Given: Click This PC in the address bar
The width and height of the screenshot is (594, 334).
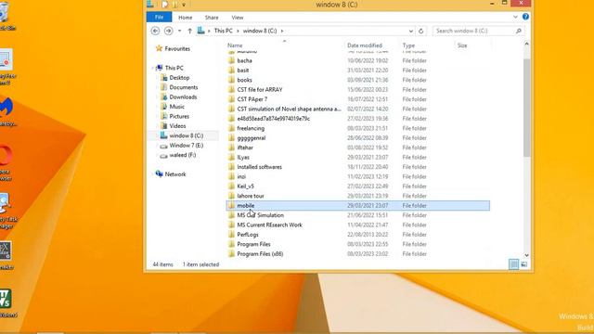Looking at the screenshot, I should click(223, 31).
